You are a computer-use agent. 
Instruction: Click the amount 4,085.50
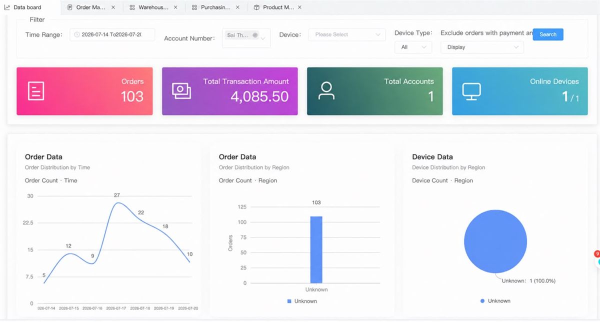click(259, 96)
